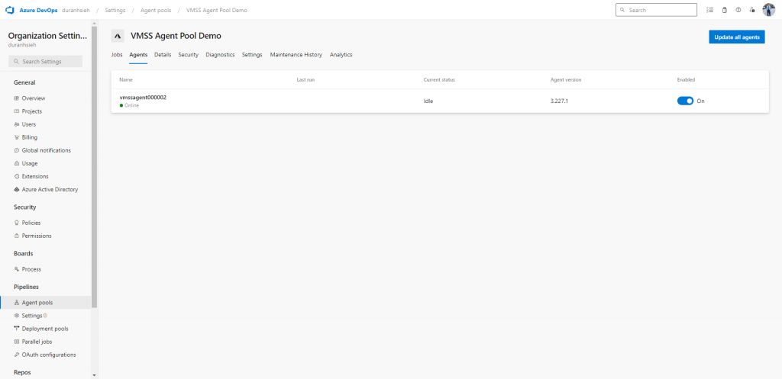This screenshot has height=379, width=782.
Task: Open the pool Settings tab
Action: 252,55
